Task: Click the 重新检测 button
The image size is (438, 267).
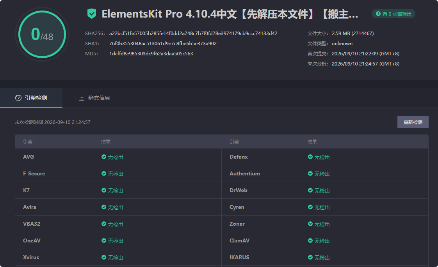Action: (x=413, y=122)
